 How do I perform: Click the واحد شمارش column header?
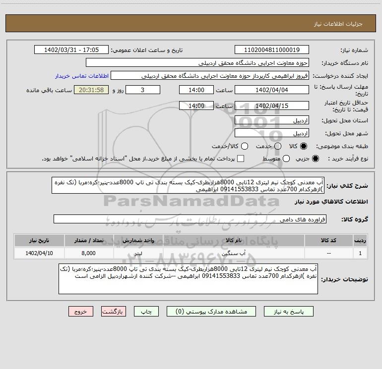138,241
